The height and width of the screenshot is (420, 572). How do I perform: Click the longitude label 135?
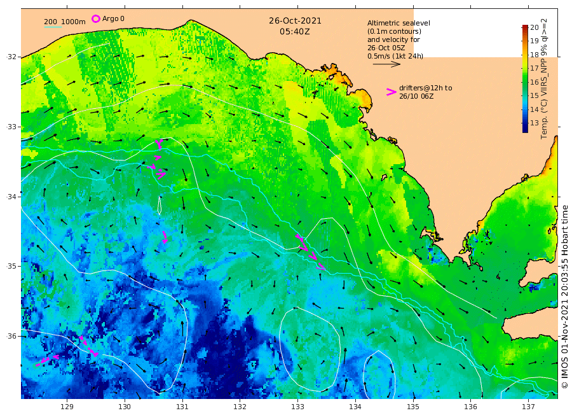pyautogui.click(x=413, y=407)
